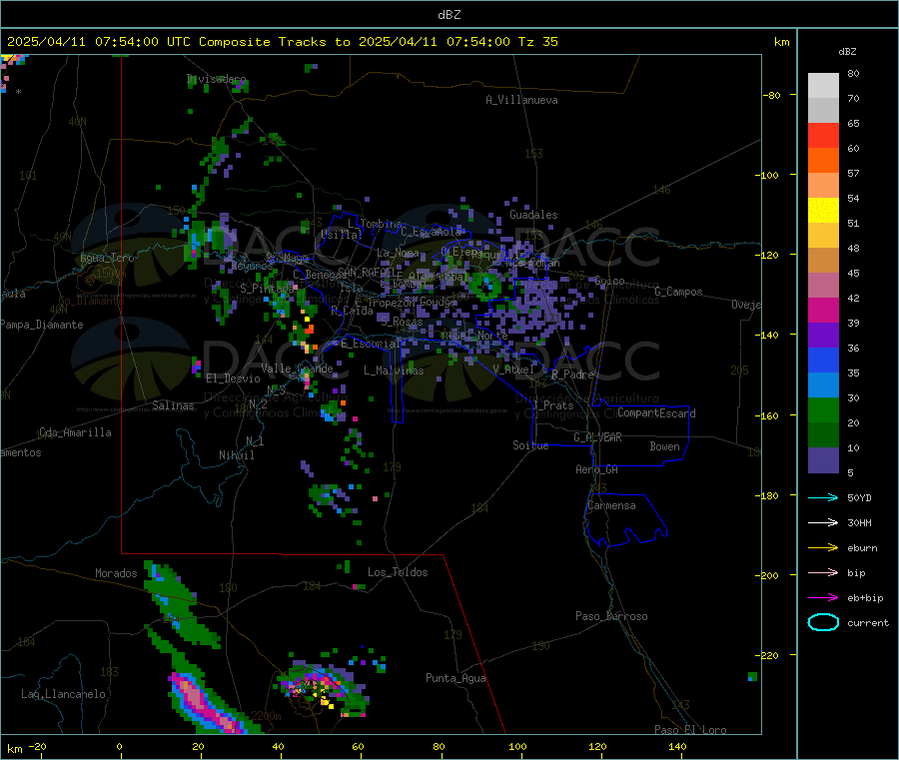Click the 'Tz 35' text in header
This screenshot has width=899, height=760.
(537, 42)
